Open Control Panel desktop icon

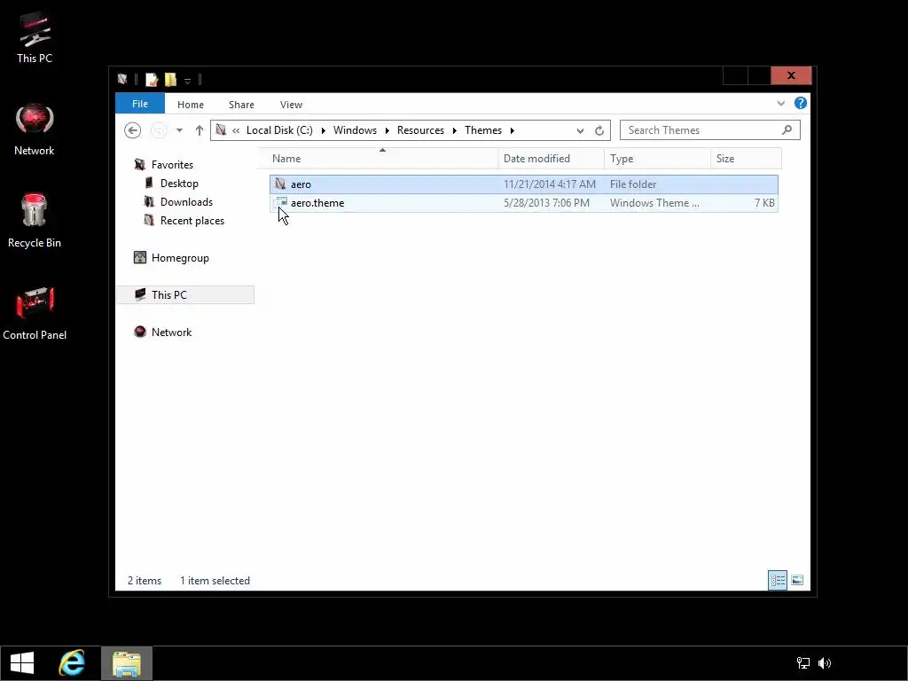click(35, 313)
